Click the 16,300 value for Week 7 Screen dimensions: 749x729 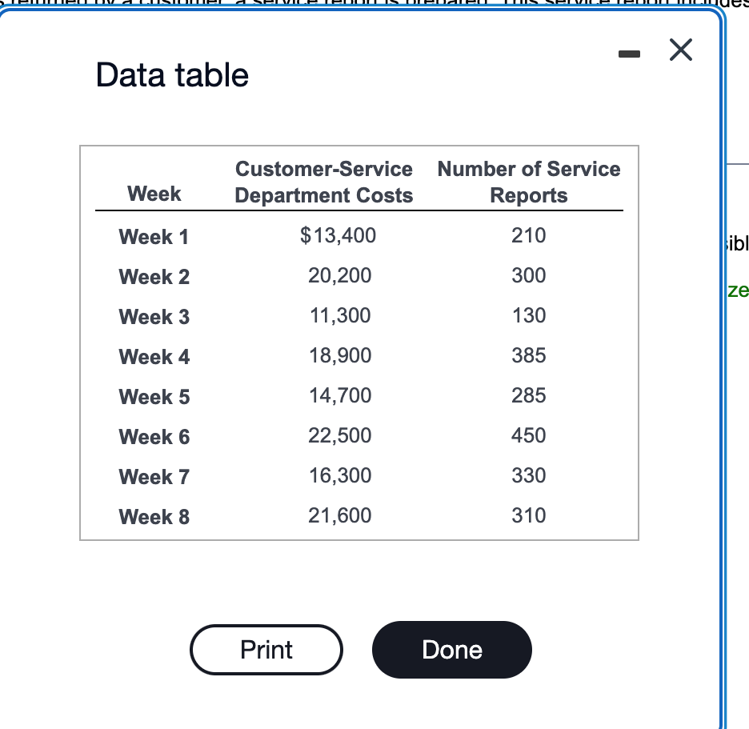click(339, 475)
